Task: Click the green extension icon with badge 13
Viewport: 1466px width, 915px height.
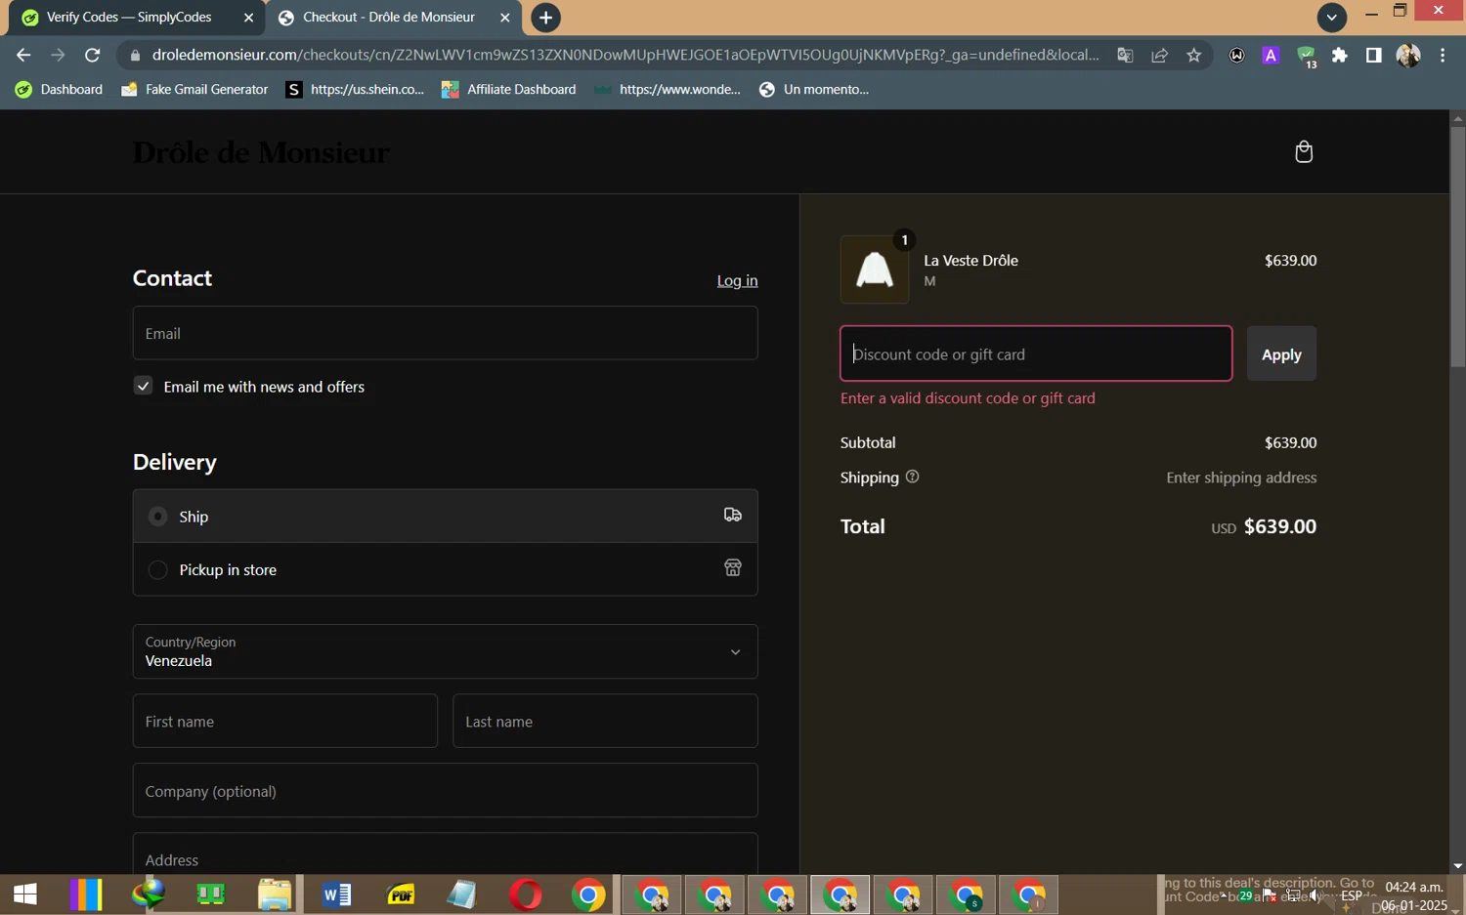Action: pyautogui.click(x=1306, y=58)
